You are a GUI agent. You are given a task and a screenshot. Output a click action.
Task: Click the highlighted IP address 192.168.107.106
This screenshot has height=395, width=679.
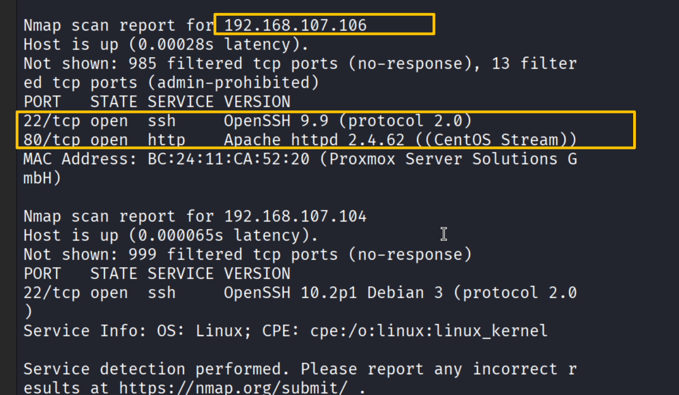click(x=295, y=25)
